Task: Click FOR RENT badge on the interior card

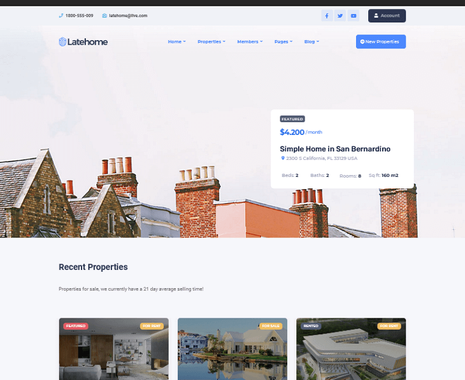Action: tap(152, 326)
